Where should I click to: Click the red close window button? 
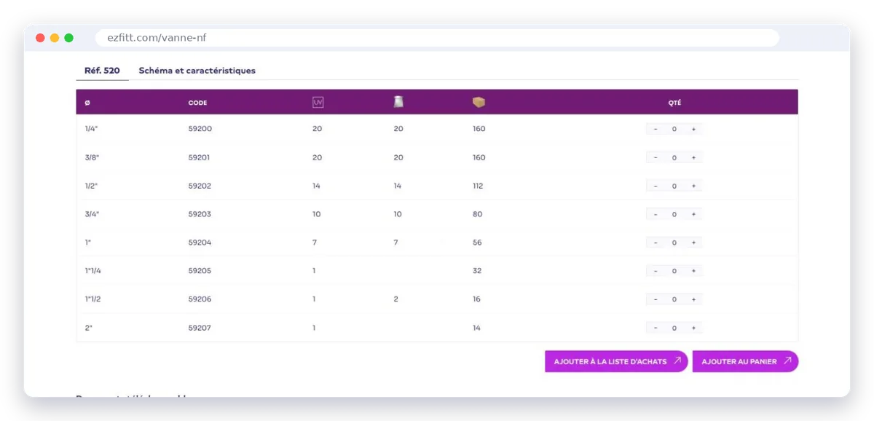click(40, 38)
